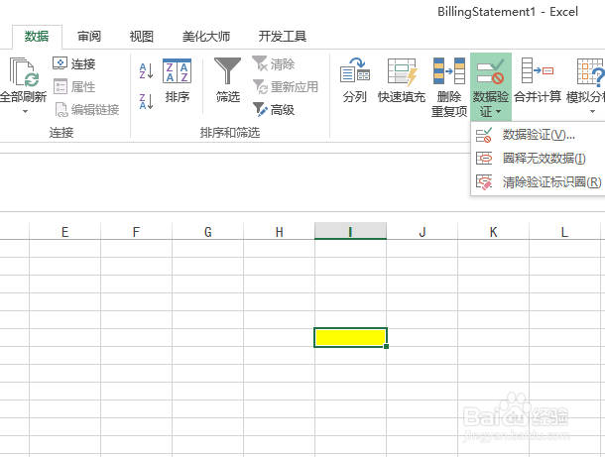The width and height of the screenshot is (605, 457).
Task: Click the yellow highlighted cell
Action: click(350, 337)
